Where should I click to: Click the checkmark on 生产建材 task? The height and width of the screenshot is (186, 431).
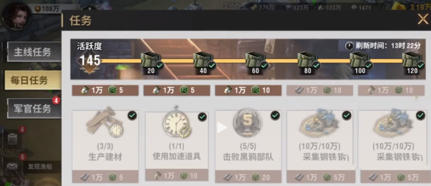click(132, 116)
